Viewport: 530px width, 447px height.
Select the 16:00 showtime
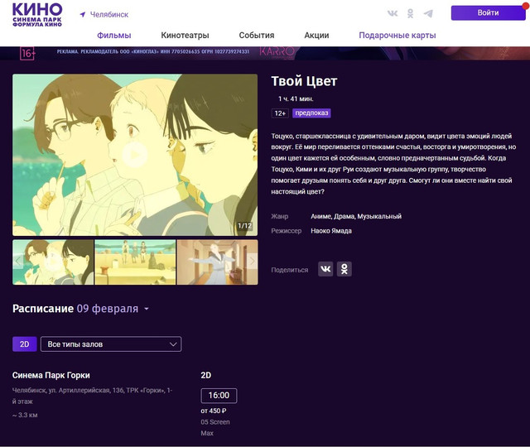click(x=219, y=396)
